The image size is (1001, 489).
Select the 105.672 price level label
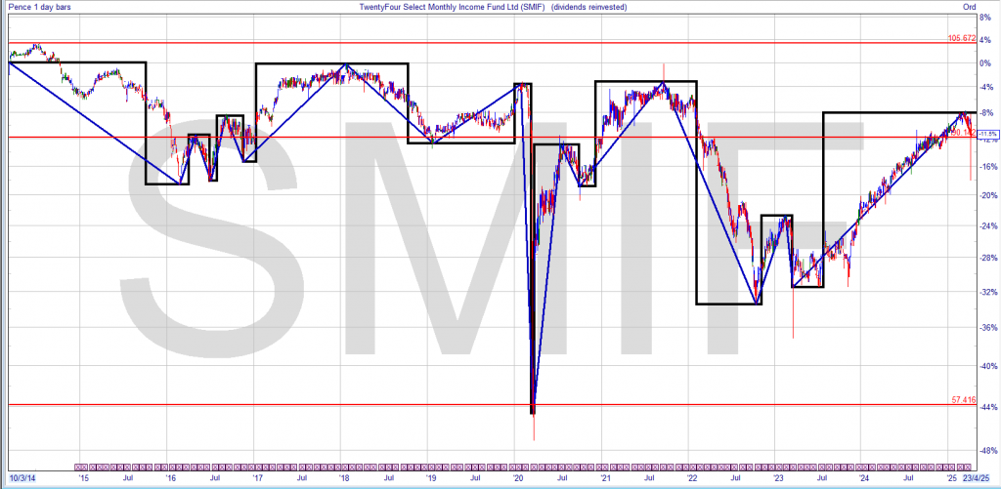click(962, 38)
